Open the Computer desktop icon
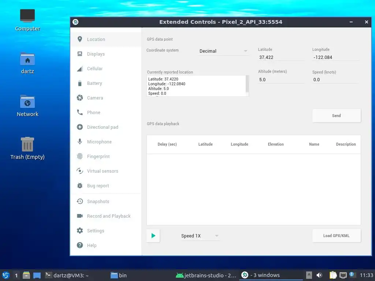Viewport: 375px width, 281px height. pyautogui.click(x=27, y=20)
